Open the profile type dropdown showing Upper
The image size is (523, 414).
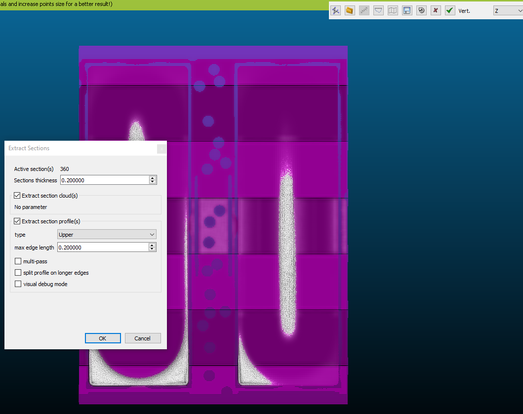(x=106, y=234)
